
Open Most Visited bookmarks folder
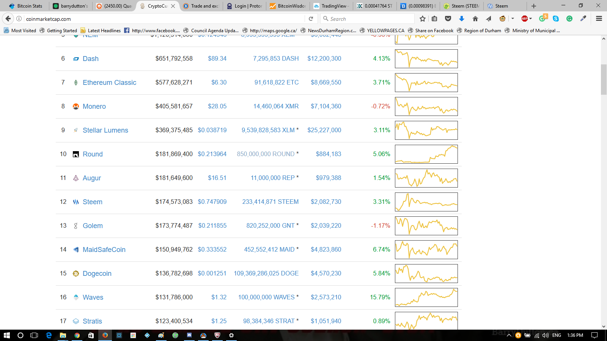pos(20,31)
